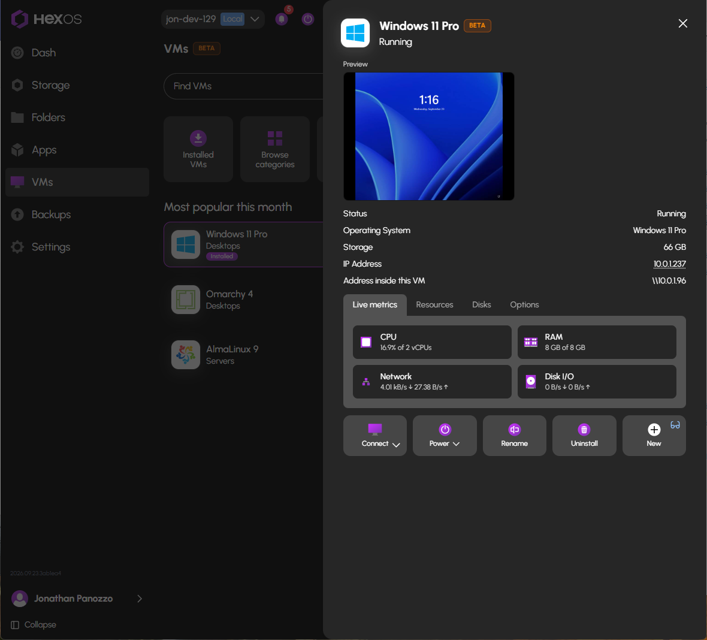The height and width of the screenshot is (640, 707).
Task: Click the Windows logo in detail panel header
Action: click(x=355, y=33)
